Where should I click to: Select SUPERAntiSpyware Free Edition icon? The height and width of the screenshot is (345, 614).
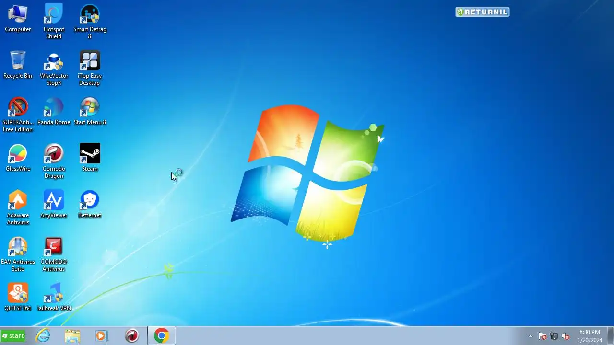pos(18,115)
